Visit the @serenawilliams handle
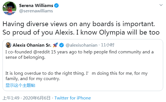Viewport: 166px width, 102px height. (36, 11)
